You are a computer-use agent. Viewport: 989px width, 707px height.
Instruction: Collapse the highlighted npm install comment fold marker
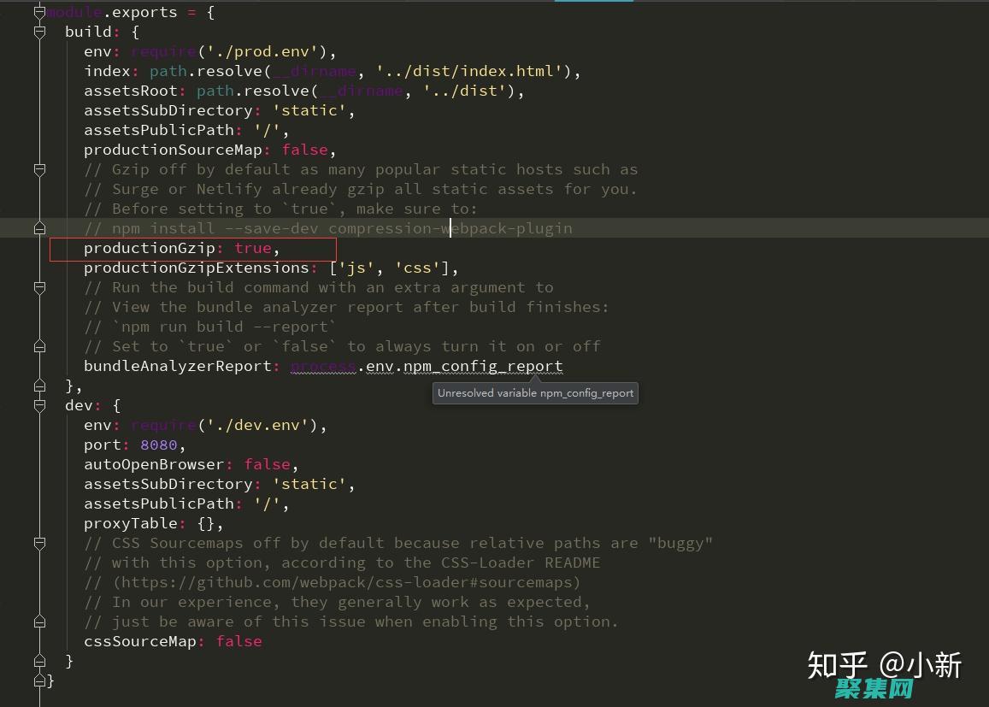pyautogui.click(x=38, y=228)
